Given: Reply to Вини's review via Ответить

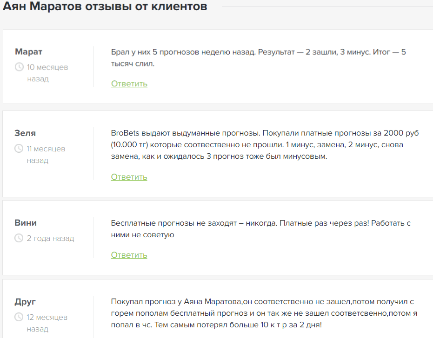Looking at the screenshot, I should [x=129, y=255].
